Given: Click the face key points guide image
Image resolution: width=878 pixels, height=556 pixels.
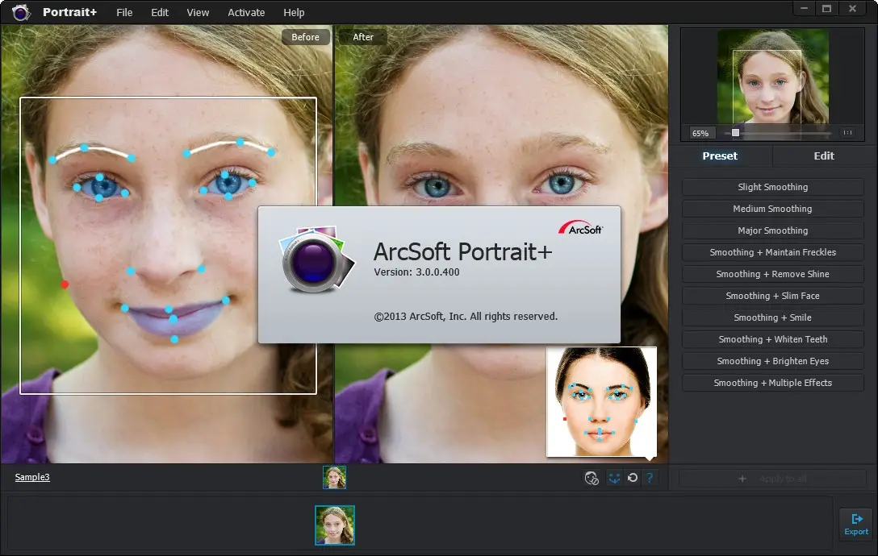Looking at the screenshot, I should pos(601,401).
